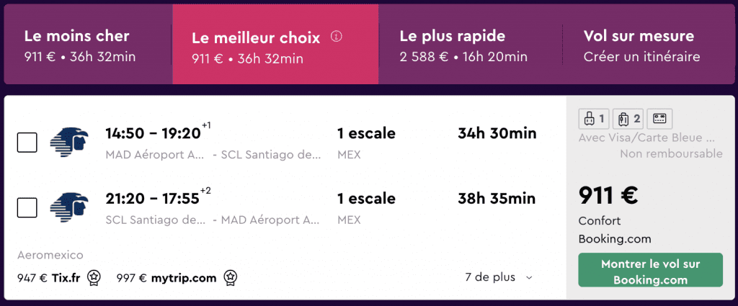Click the info icon beside Le meilleur choix
This screenshot has height=306, width=738.
pos(336,36)
